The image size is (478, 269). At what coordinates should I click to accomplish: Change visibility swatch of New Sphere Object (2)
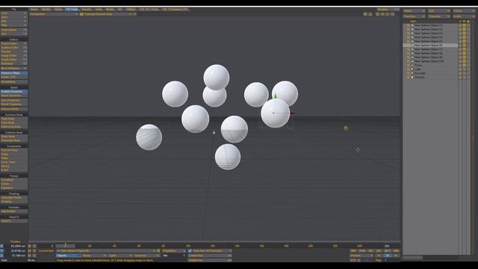coord(465,29)
